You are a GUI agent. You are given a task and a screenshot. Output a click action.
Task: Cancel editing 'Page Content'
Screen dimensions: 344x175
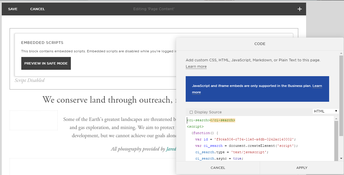(x=37, y=9)
